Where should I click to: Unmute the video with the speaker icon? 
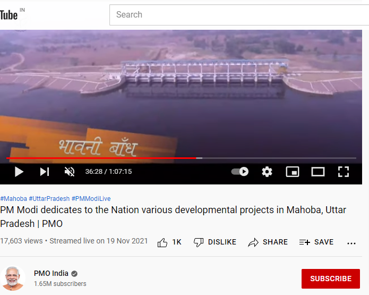pos(70,172)
